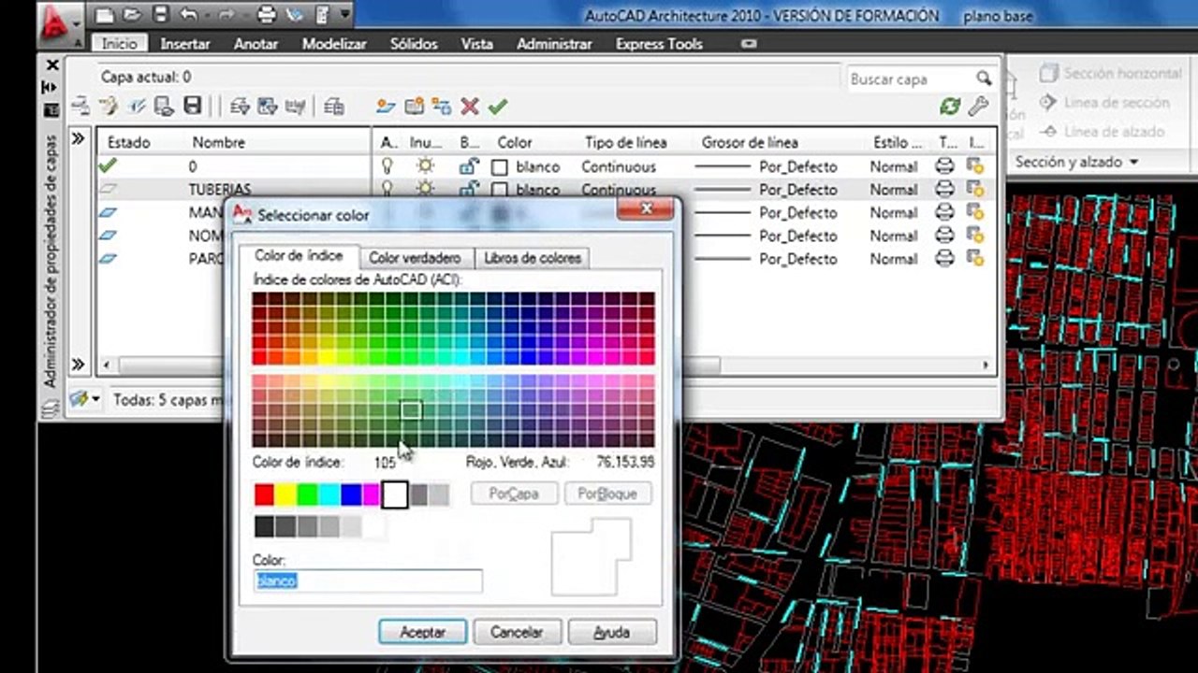Open the Vista ribbon tab

[476, 44]
